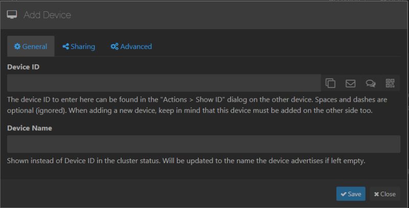
Task: Go to the Advanced tab
Action: [131, 47]
